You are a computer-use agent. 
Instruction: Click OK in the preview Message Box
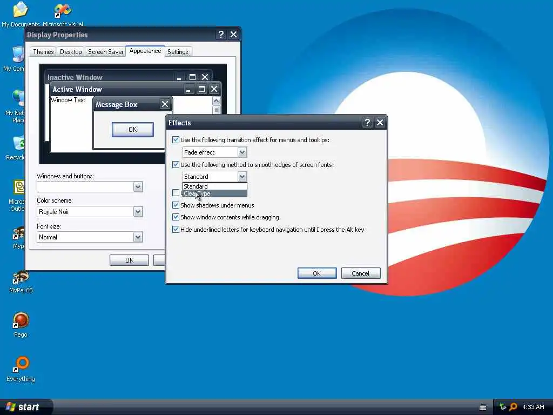[133, 130]
